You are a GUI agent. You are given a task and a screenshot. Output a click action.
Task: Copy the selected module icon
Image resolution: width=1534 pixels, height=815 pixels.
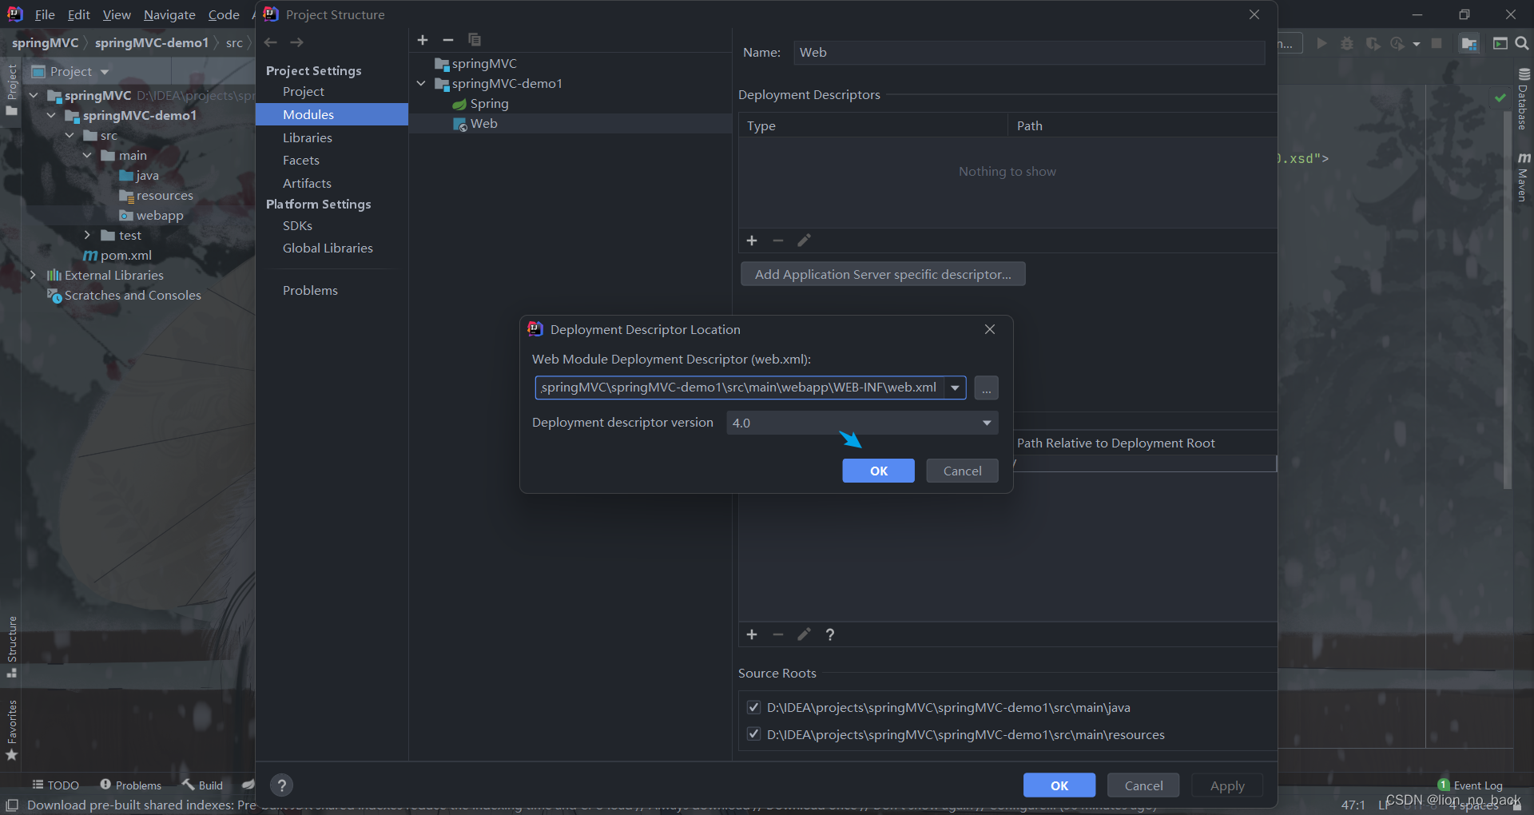tap(475, 40)
